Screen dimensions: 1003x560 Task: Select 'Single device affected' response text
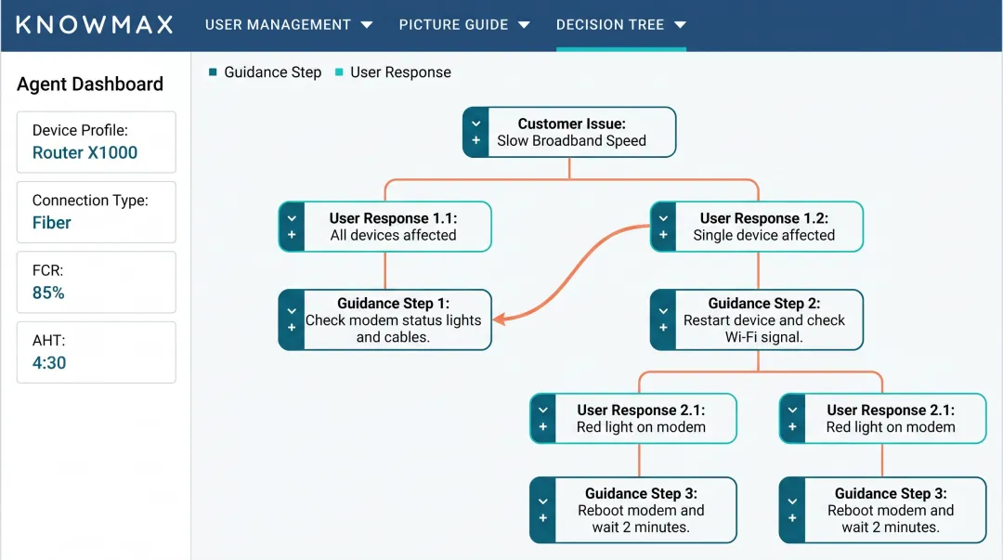[763, 235]
